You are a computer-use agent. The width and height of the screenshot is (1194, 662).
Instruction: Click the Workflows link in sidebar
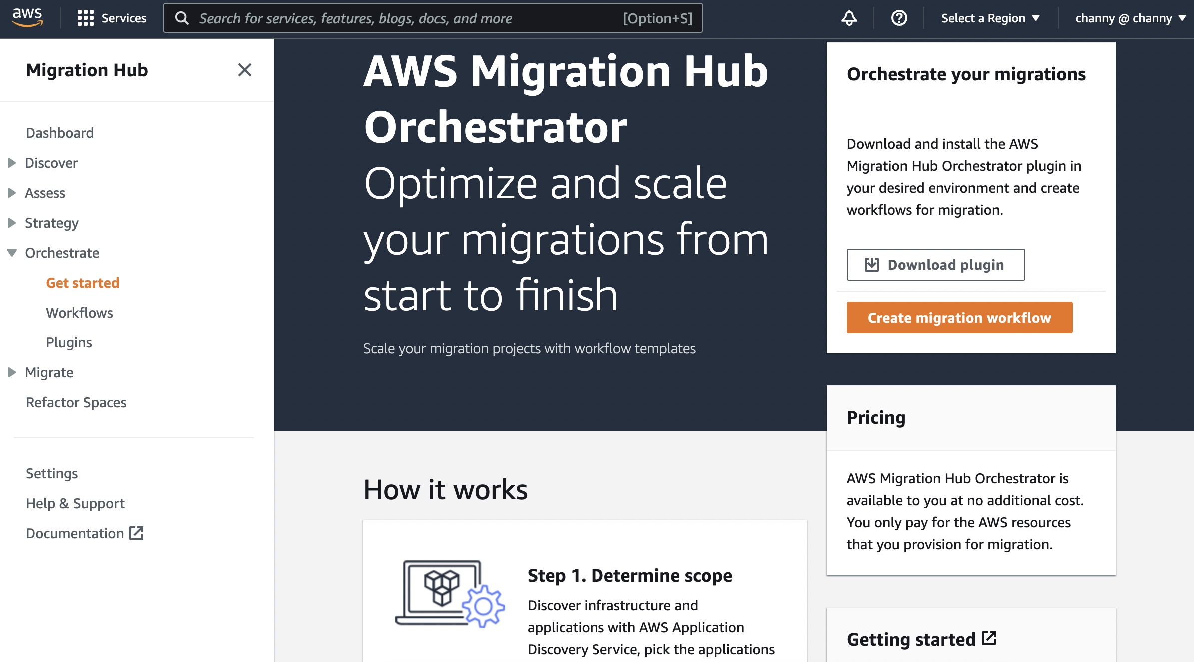tap(79, 312)
